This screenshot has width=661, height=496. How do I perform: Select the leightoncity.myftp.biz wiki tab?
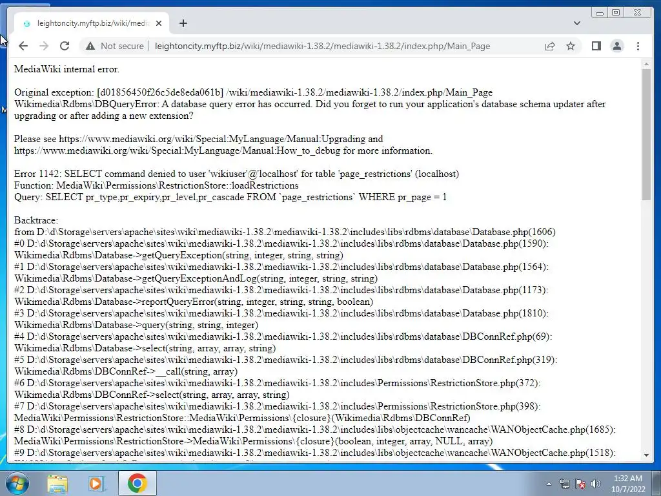[91, 23]
